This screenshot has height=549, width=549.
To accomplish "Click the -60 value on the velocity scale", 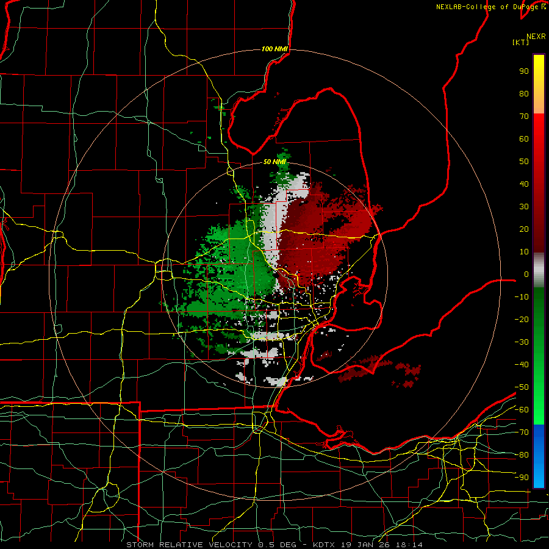I will [522, 410].
